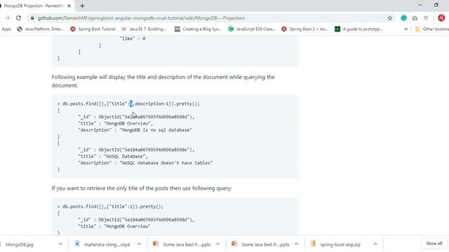Image resolution: width=449 pixels, height=252 pixels.
Task: Restore down the Chrome window
Action: click(436, 5)
